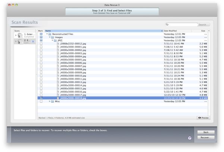The image size is (224, 152).
Task: Mark the checkbox for J4000x3000-00010.jpg
Action: [x=41, y=76]
